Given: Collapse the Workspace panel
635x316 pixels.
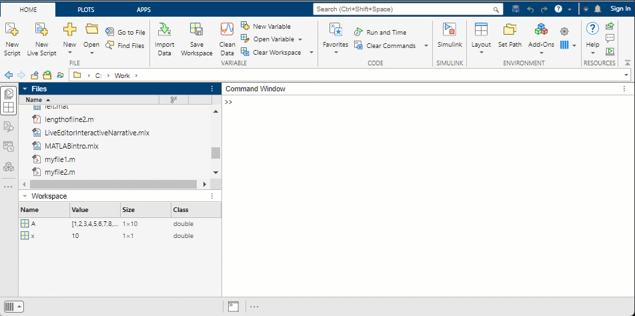Looking at the screenshot, I should [x=25, y=196].
